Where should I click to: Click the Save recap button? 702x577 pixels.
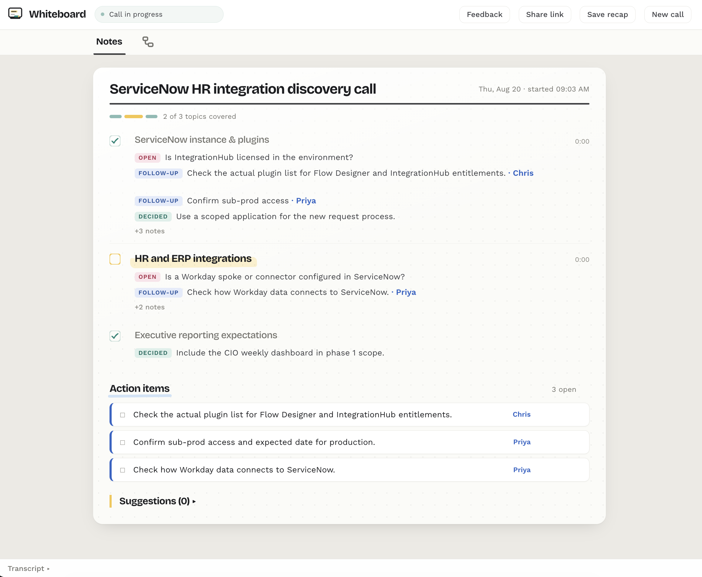tap(607, 14)
